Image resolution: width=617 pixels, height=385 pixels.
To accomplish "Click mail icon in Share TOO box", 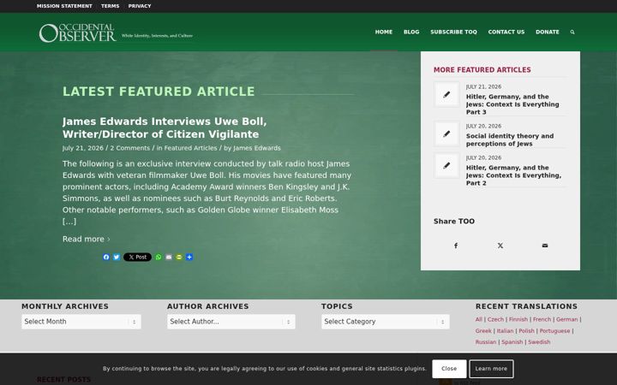I will [x=545, y=246].
